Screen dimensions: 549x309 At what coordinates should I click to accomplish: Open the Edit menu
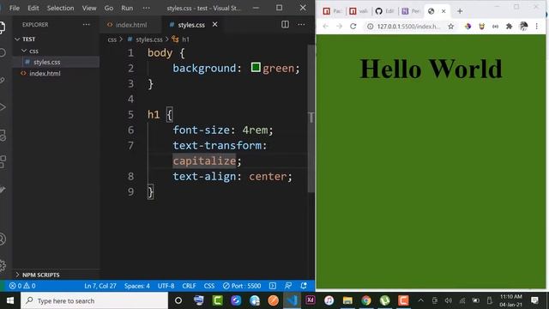(x=33, y=8)
